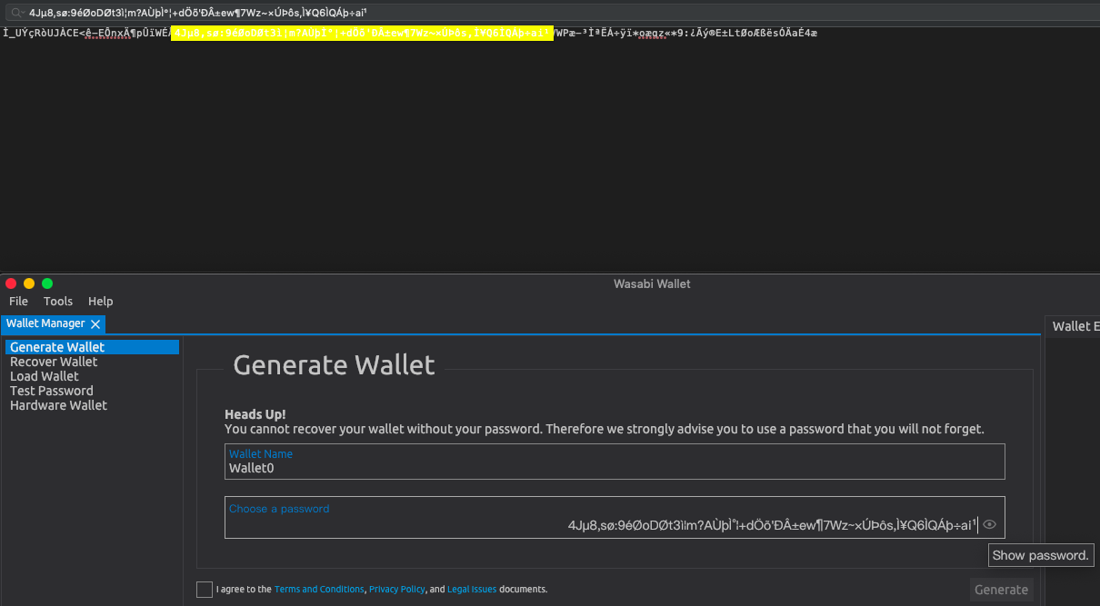The image size is (1100, 606).
Task: Click the Wallet Name input field
Action: (615, 462)
